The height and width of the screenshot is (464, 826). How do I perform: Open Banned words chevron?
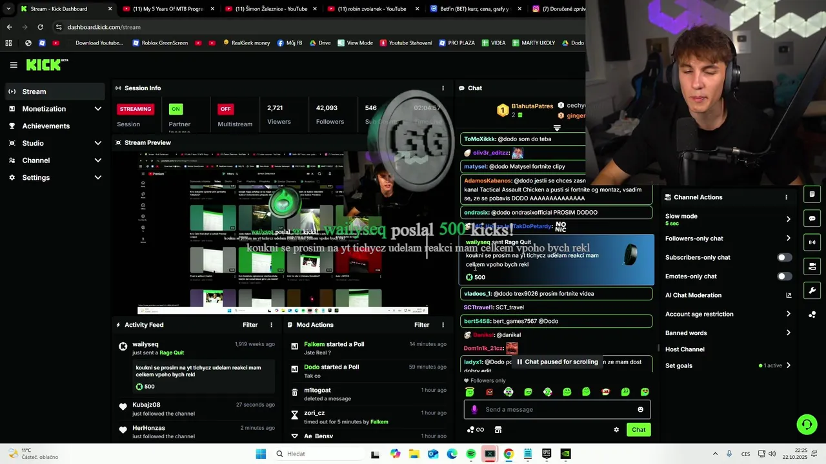tap(788, 333)
